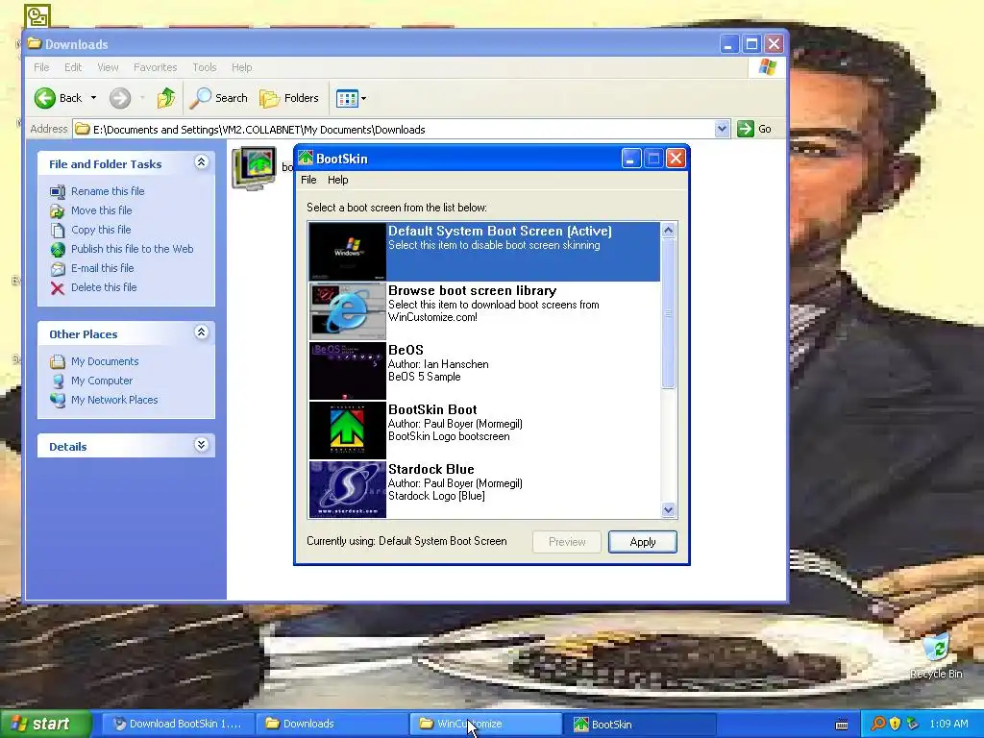The width and height of the screenshot is (984, 738).
Task: Select Browse boot screen library item
Action: pos(484,310)
